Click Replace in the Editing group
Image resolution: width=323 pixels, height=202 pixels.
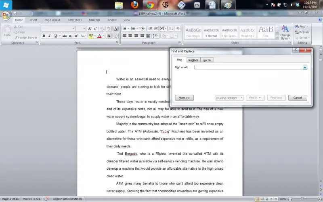point(302,32)
